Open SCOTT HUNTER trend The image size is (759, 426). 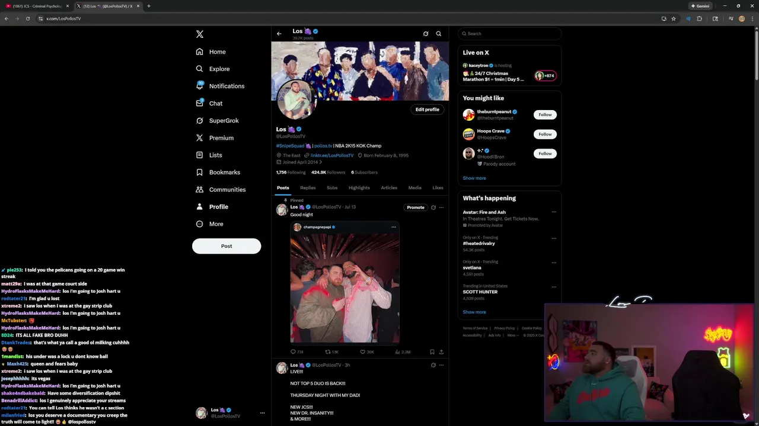(480, 292)
